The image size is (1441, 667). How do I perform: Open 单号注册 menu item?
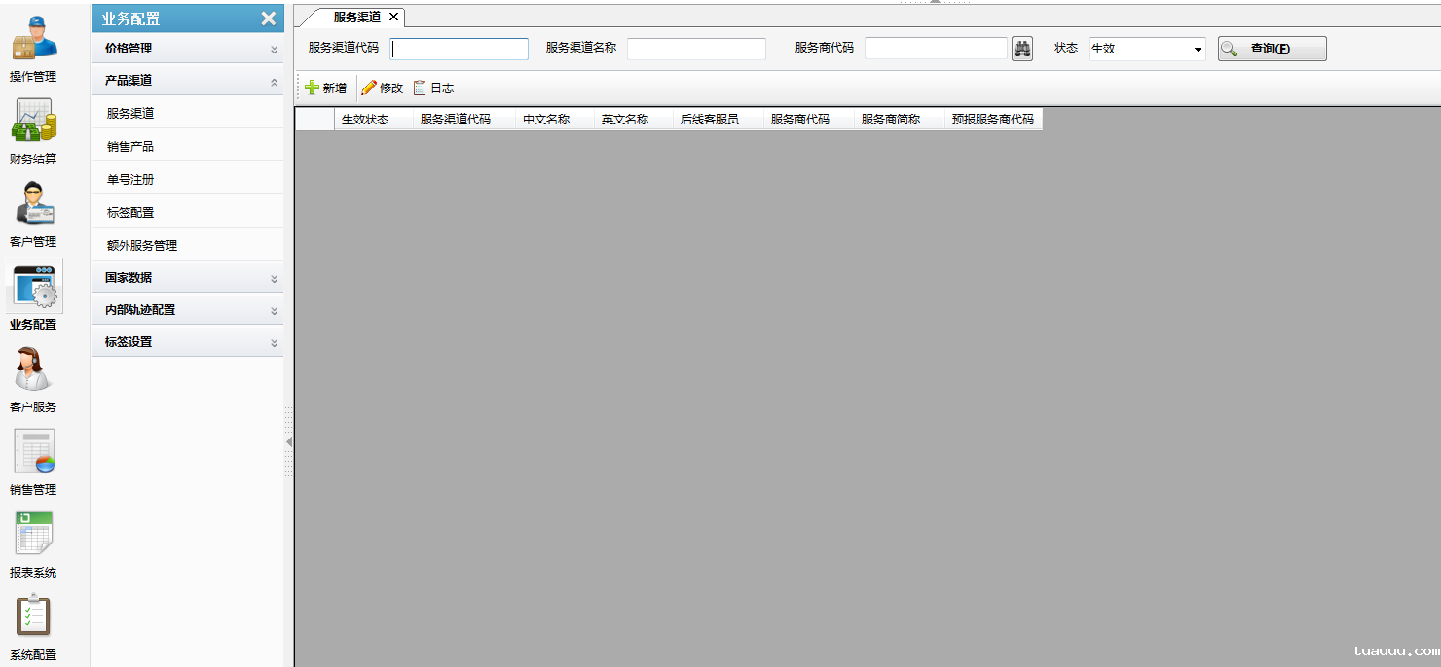(130, 180)
